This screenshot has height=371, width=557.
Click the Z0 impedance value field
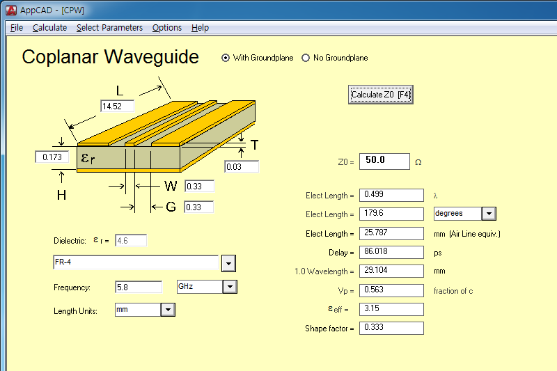[384, 161]
